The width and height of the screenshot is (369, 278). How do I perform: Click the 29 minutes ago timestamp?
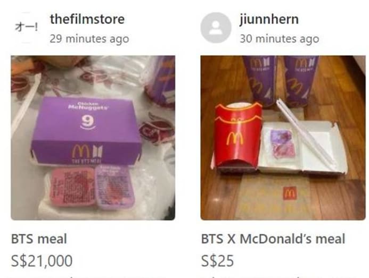click(89, 39)
